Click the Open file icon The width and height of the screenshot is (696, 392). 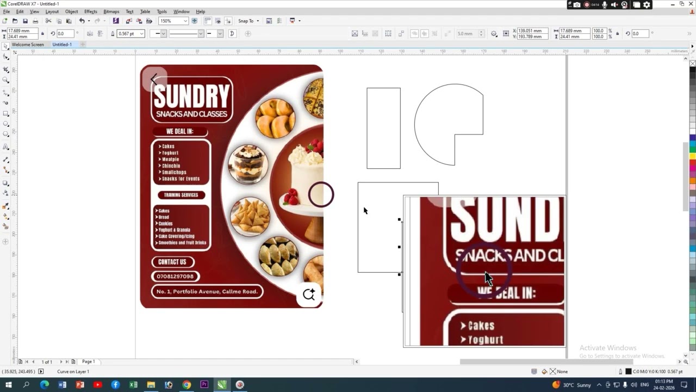pos(15,21)
